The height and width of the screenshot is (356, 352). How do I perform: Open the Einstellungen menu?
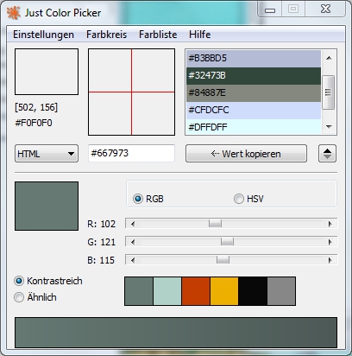tap(43, 35)
